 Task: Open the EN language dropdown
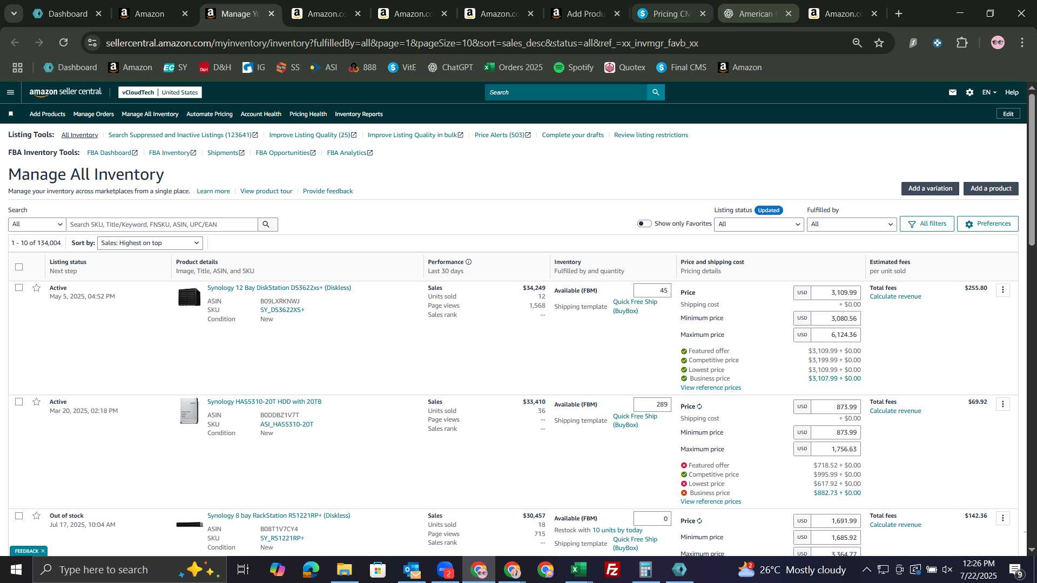click(x=989, y=92)
